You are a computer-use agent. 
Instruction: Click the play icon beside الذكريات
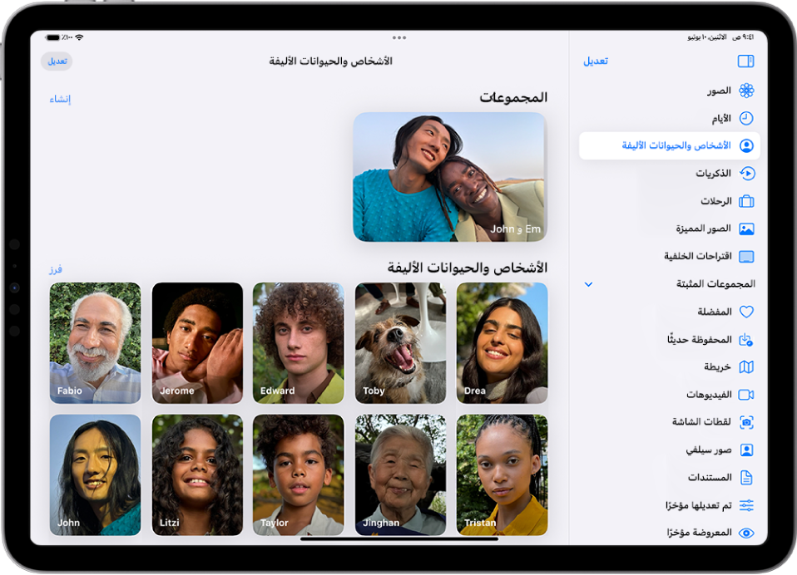click(746, 174)
